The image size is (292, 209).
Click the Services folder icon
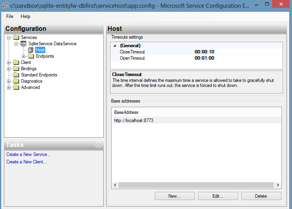16,37
